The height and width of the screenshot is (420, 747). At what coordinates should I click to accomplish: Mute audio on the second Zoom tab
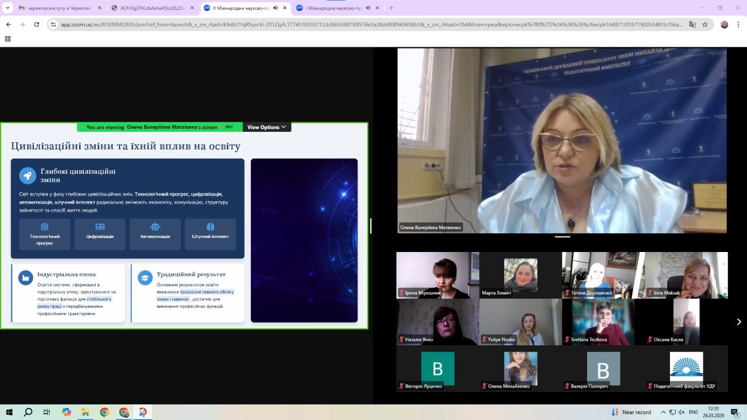tap(368, 8)
